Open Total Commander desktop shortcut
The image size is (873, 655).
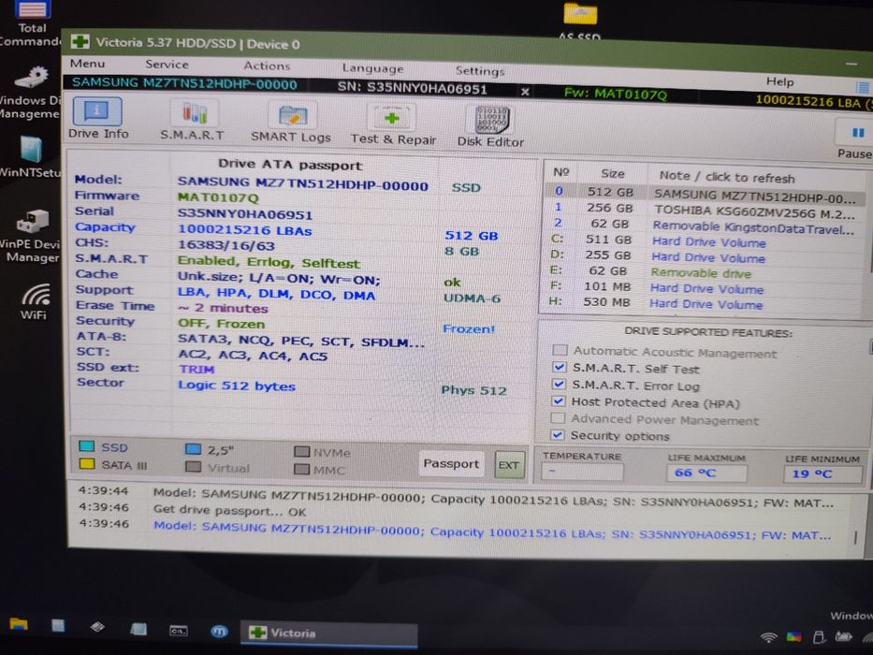32,23
